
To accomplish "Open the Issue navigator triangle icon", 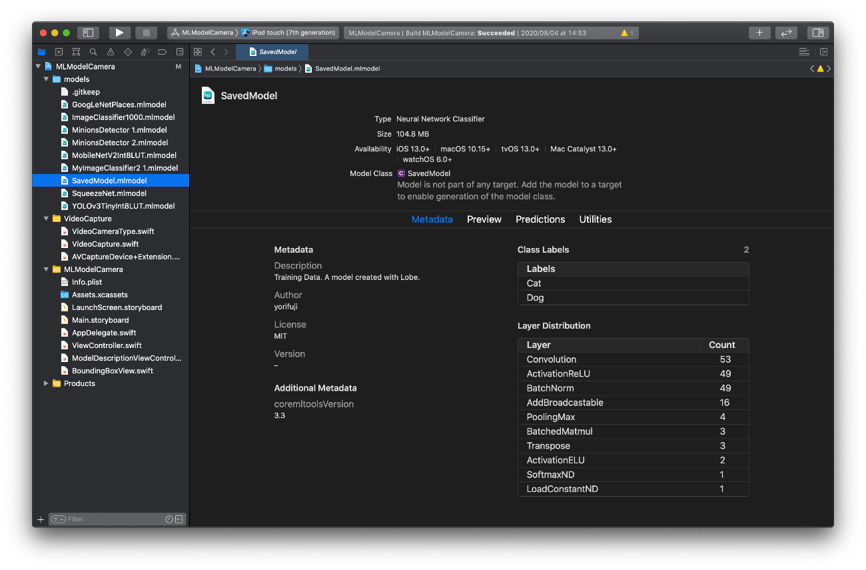I will click(111, 52).
